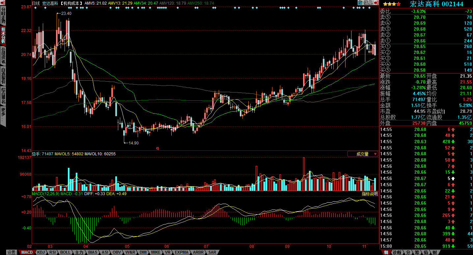
Task: Open the 自选报价 side tab
Action: click(3, 75)
